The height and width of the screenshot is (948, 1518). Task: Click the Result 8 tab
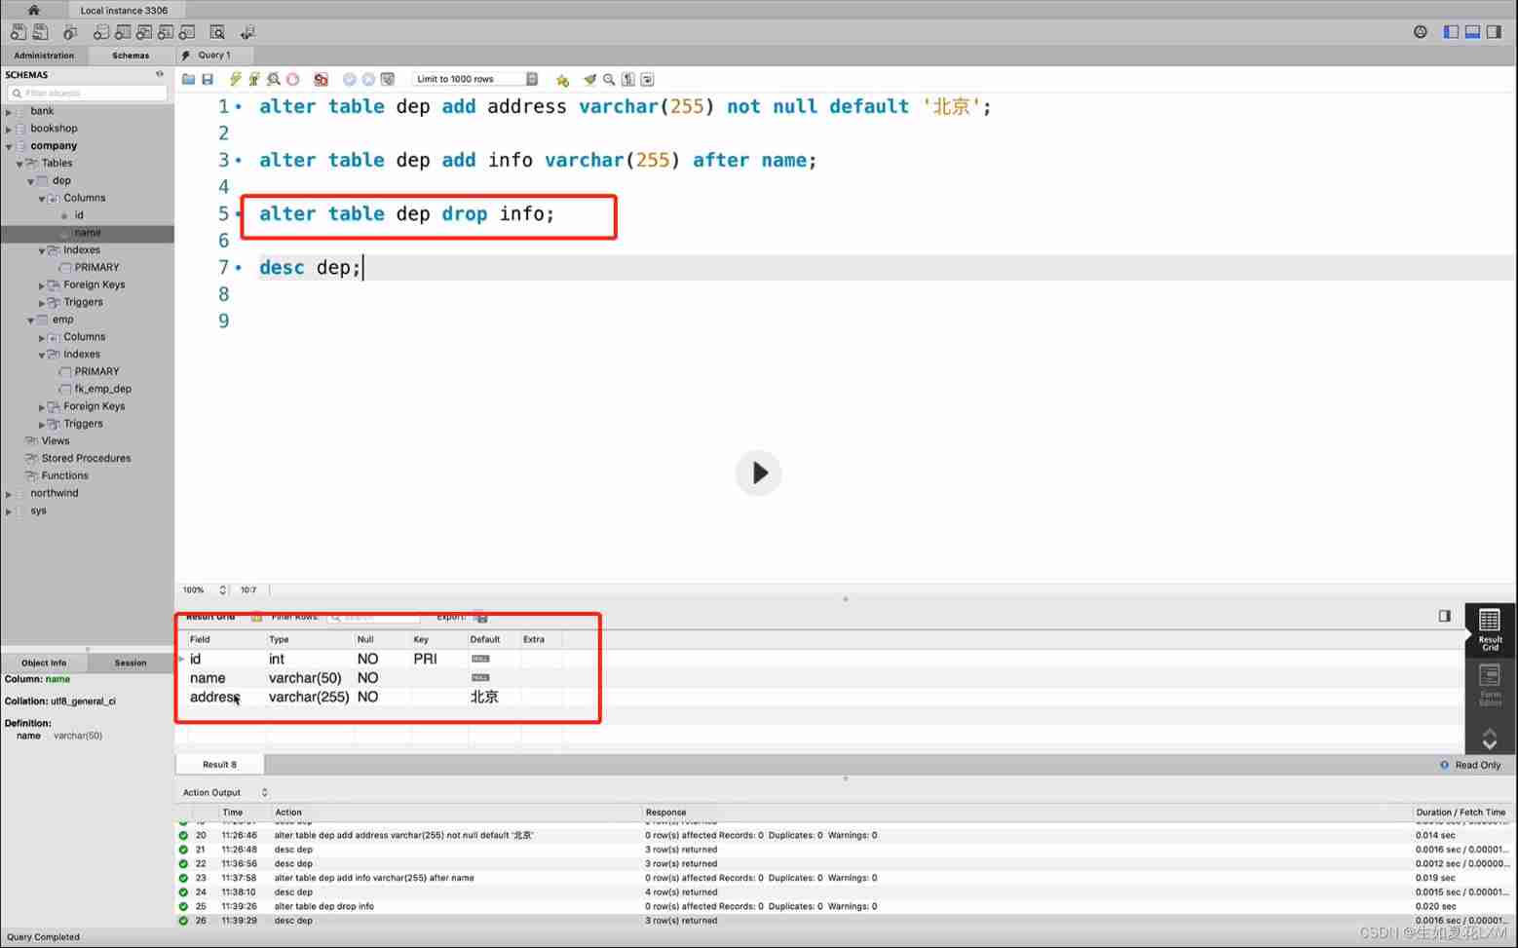pos(219,765)
